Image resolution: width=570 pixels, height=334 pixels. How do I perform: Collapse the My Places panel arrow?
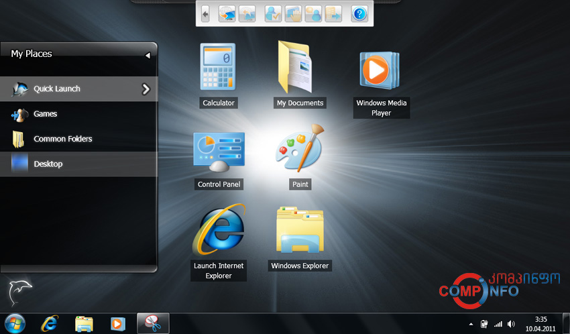[148, 56]
